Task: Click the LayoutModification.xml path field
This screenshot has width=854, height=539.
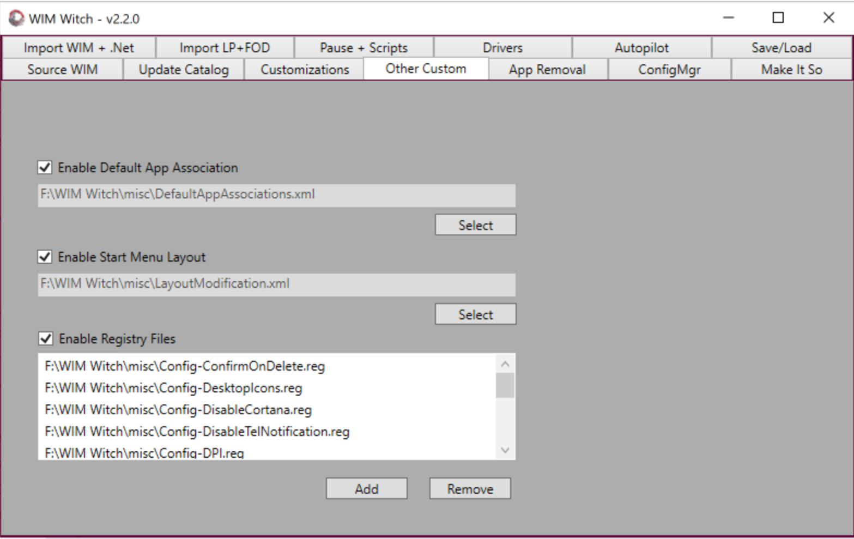Action: (276, 284)
